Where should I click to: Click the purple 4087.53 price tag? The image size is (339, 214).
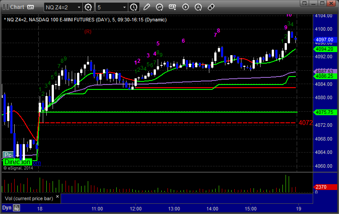tap(325, 71)
